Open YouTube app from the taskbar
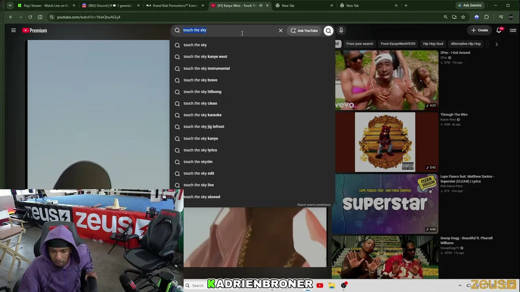The width and height of the screenshot is (520, 292). [320, 286]
